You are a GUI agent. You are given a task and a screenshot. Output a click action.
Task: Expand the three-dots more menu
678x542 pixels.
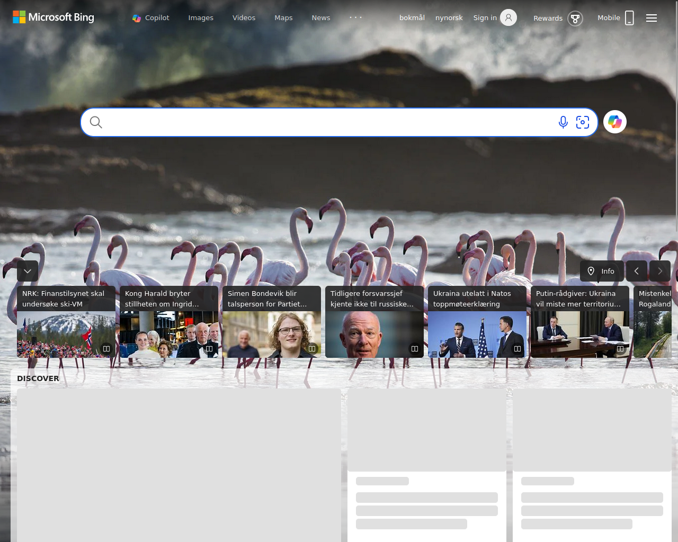[x=356, y=17]
